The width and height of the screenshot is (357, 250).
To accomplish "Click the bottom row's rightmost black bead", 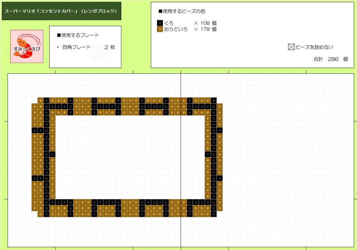I will point(214,214).
